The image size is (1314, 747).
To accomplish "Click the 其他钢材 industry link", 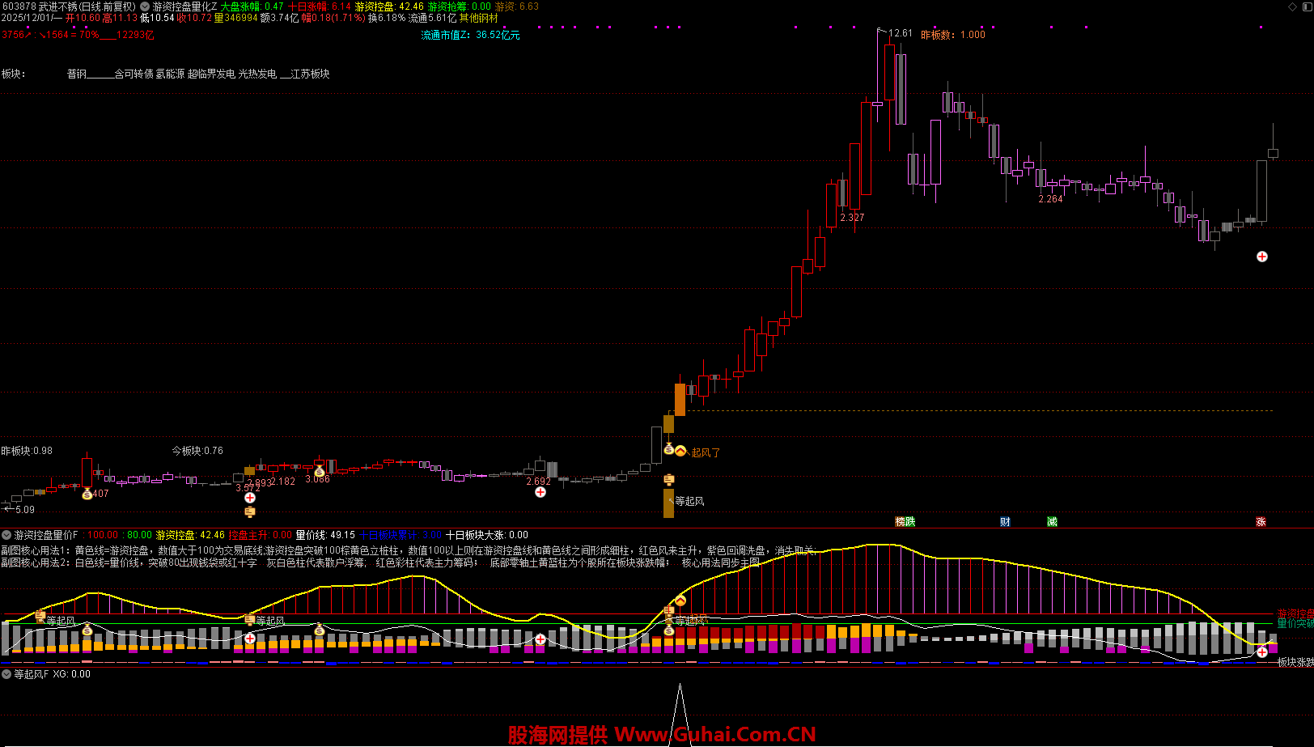I will coord(478,18).
